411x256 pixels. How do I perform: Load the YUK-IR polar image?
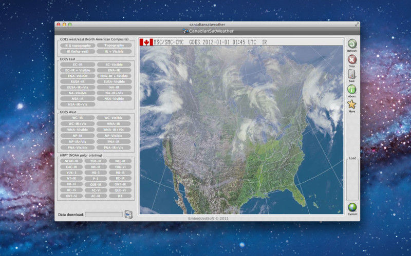click(96, 161)
